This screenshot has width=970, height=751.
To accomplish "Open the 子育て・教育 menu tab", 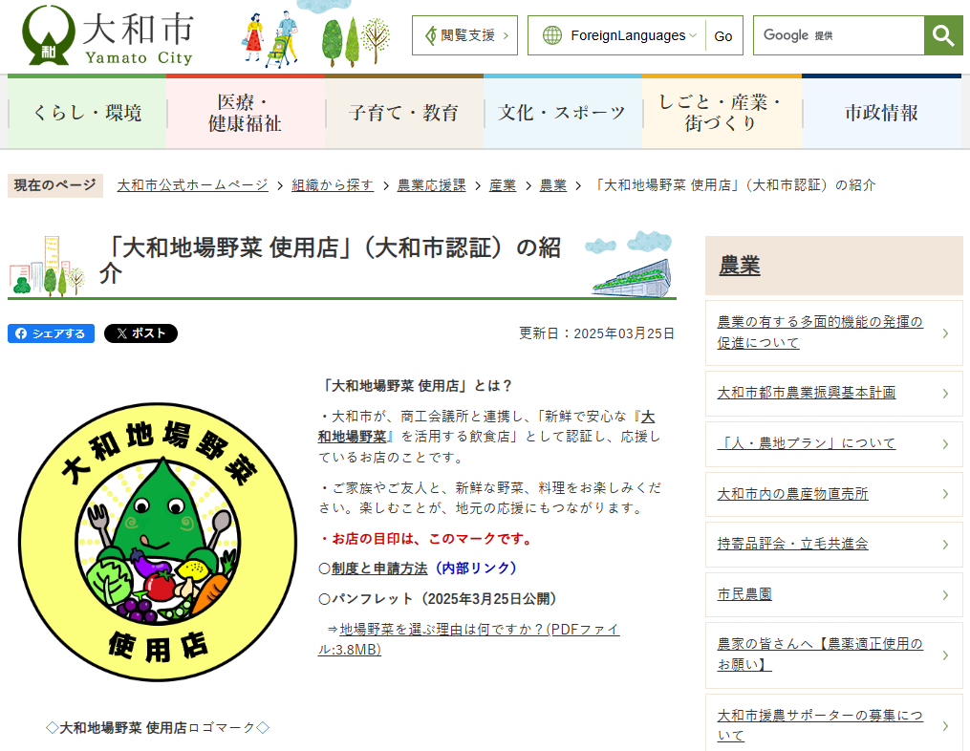I will (x=404, y=113).
